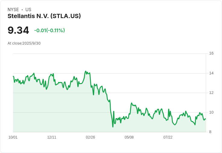Click the 16 value on price axis

pyautogui.click(x=211, y=53)
